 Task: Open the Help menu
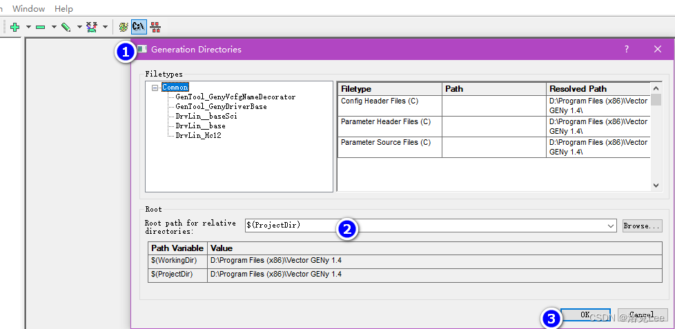tap(63, 8)
